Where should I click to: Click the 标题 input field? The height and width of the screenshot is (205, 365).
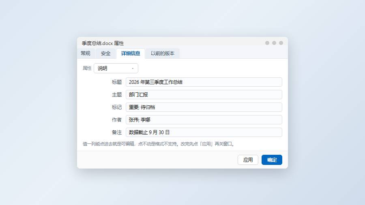point(204,82)
